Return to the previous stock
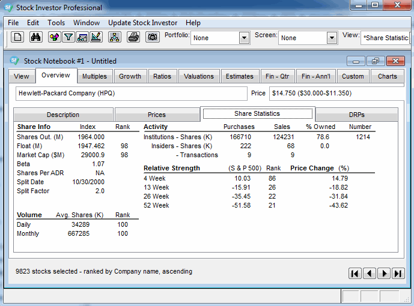Viewport: 414px width, 306px height. pos(369,273)
